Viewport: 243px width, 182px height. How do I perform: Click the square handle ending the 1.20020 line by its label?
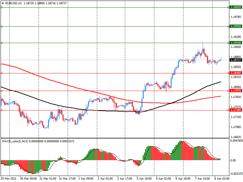point(228,7)
